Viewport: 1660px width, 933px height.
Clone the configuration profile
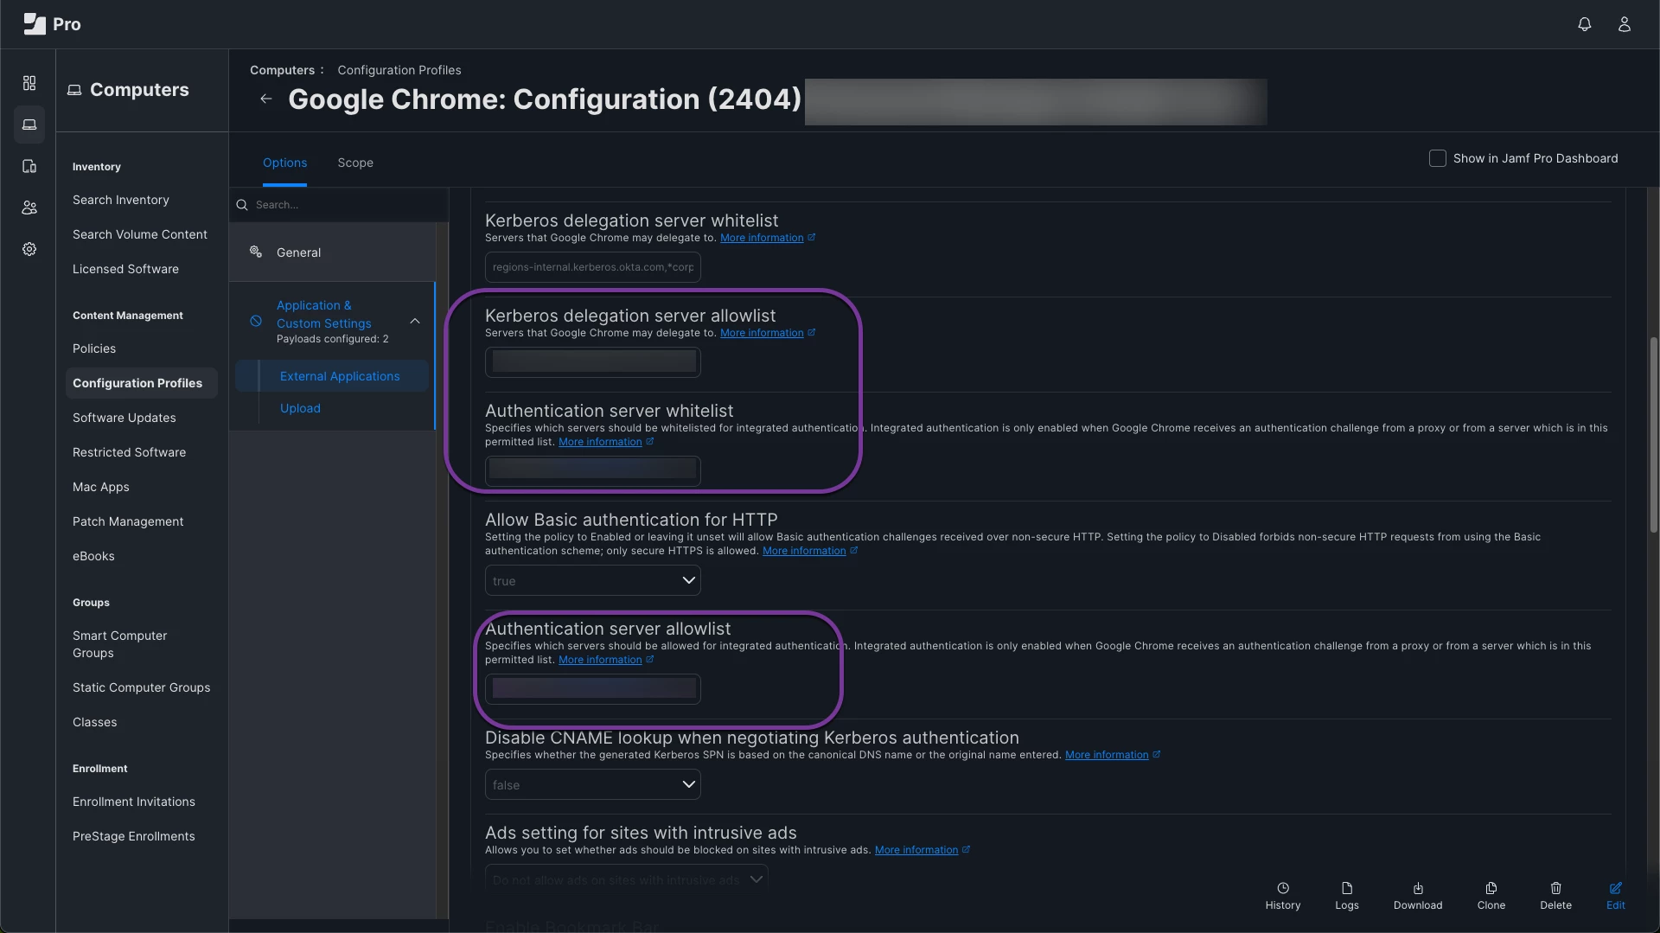(1491, 896)
